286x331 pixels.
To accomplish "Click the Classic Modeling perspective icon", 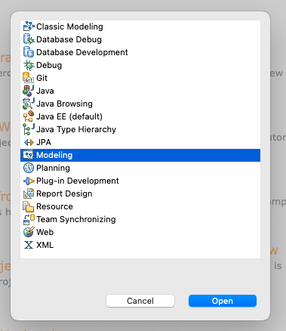I will pyautogui.click(x=29, y=26).
